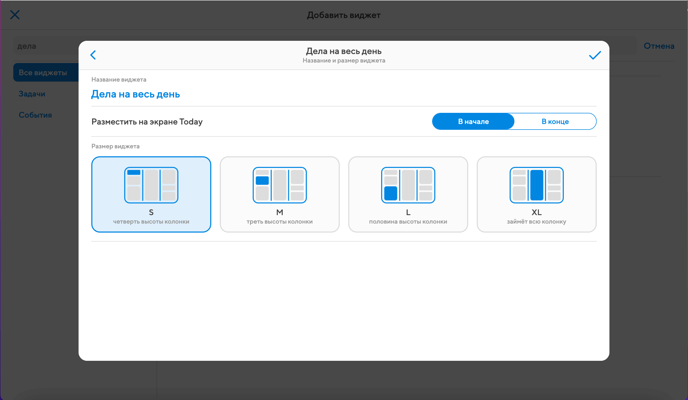Click the L size layout icon
688x400 pixels.
pyautogui.click(x=408, y=185)
